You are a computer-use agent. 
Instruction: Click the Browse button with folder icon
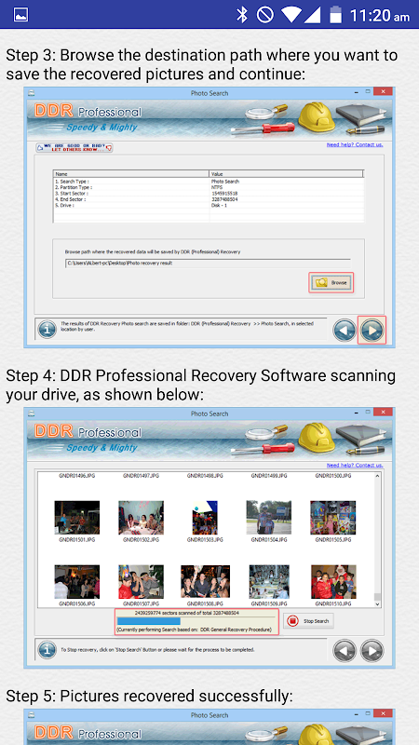pyautogui.click(x=331, y=282)
